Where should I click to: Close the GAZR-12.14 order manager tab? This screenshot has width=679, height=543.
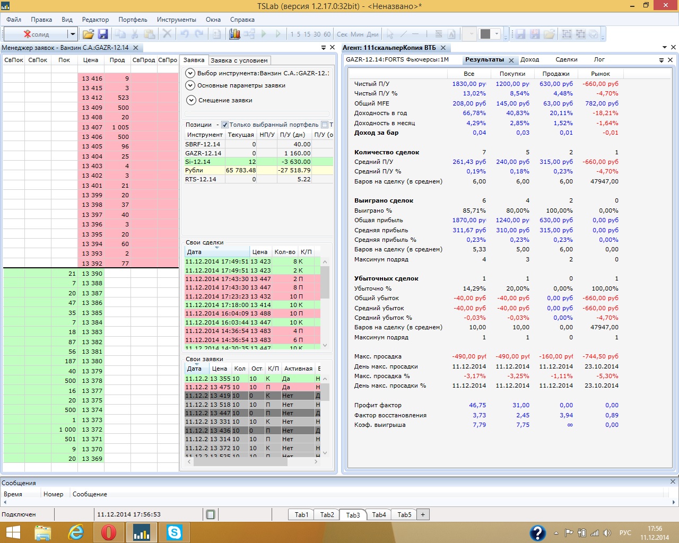(x=136, y=48)
